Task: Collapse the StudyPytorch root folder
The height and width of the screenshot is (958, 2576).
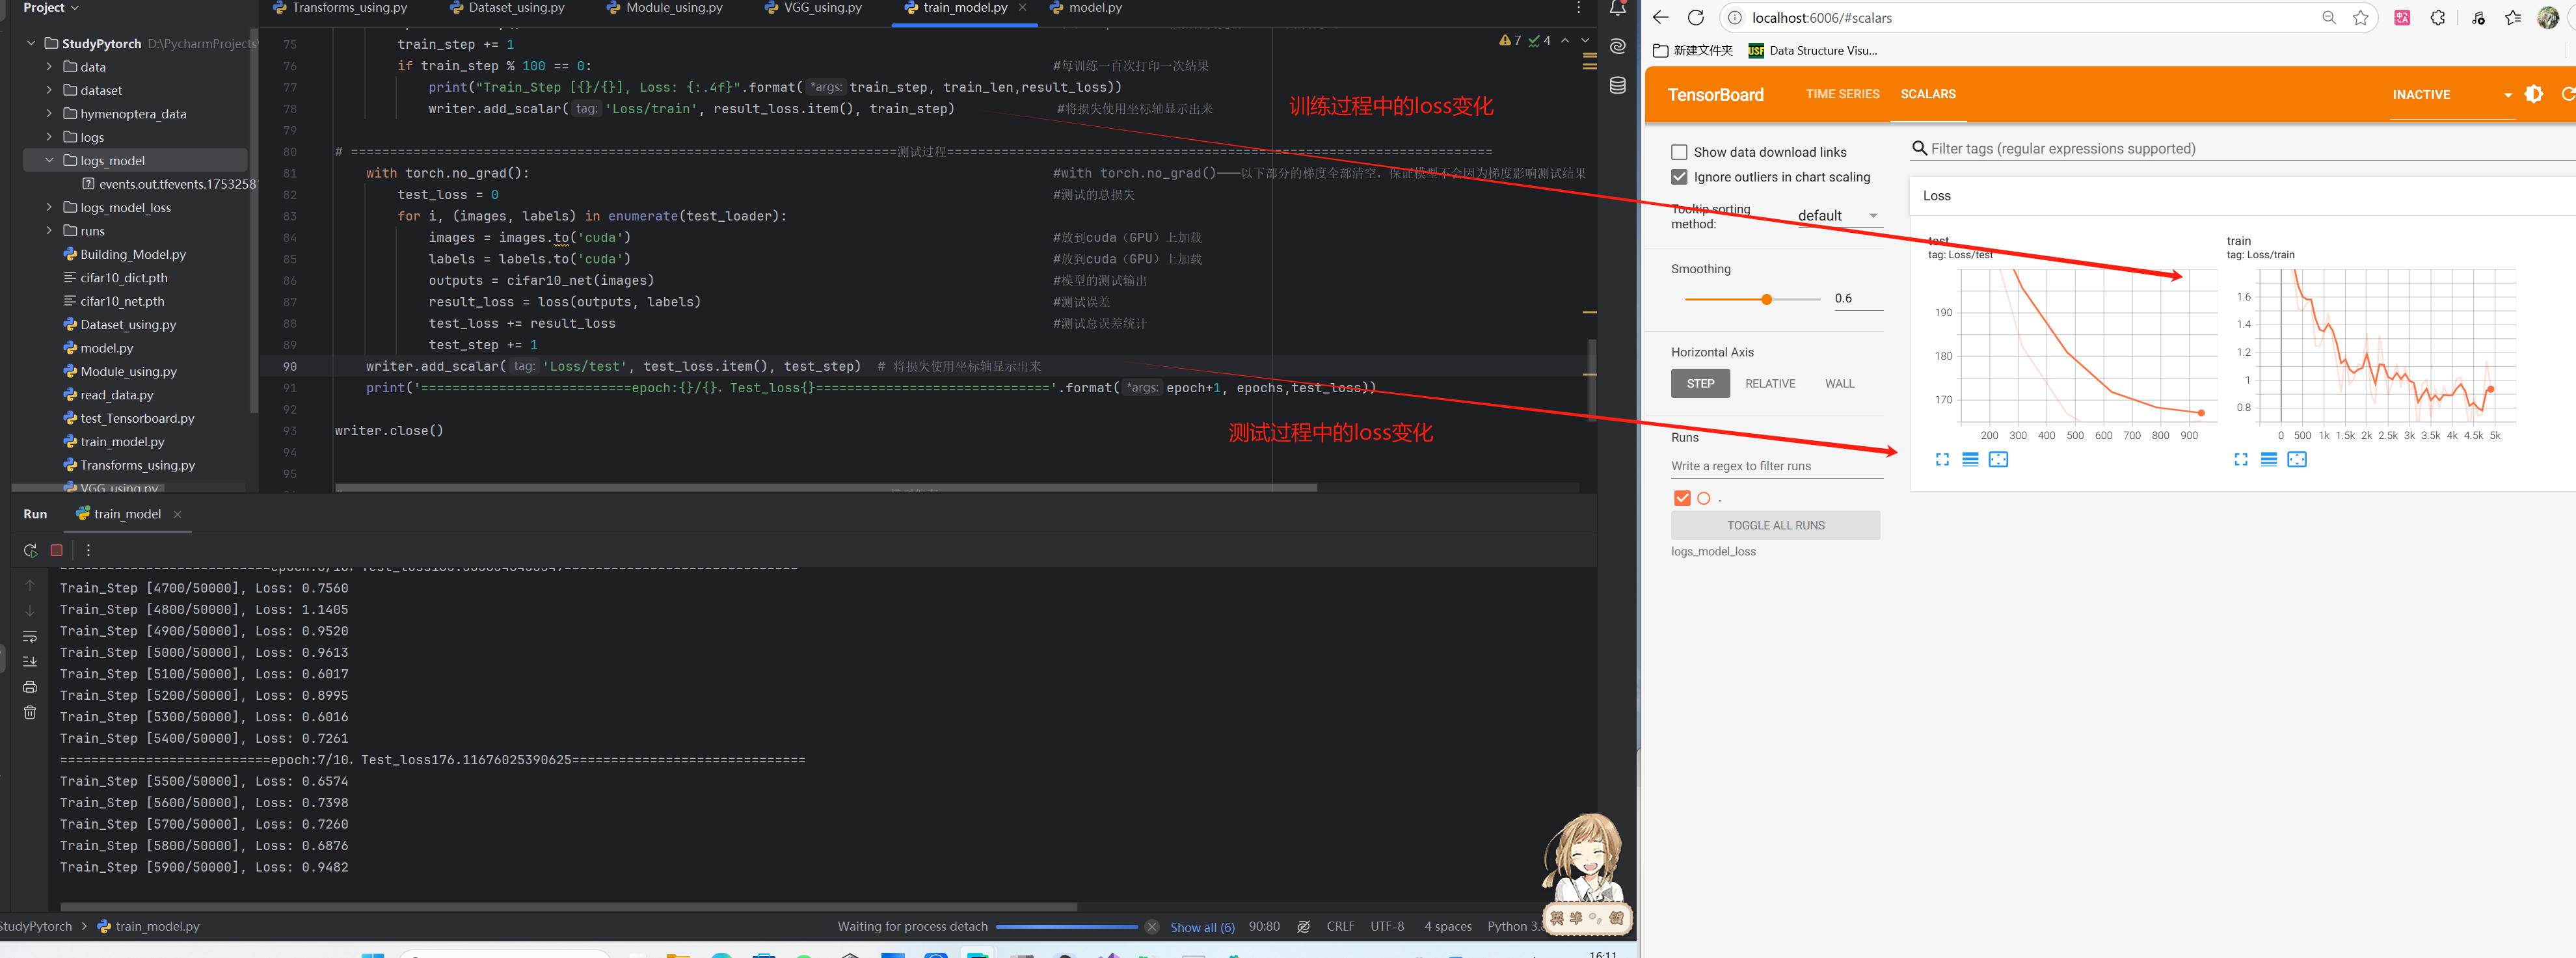Action: (31, 43)
